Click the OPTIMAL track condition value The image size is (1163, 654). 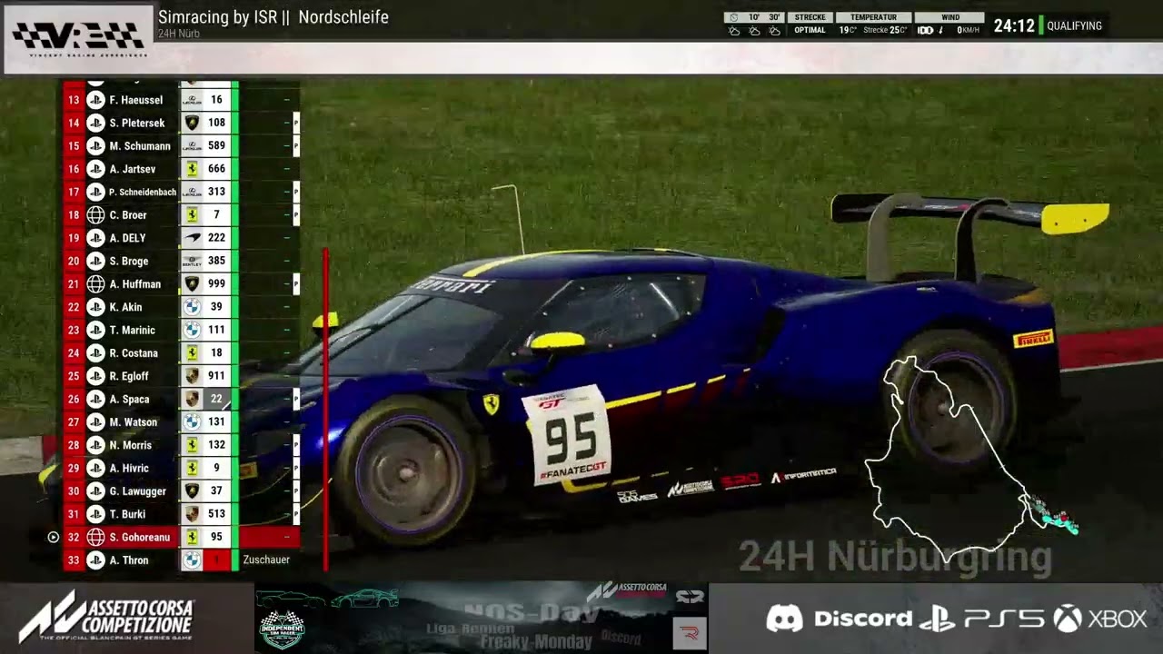pyautogui.click(x=810, y=30)
